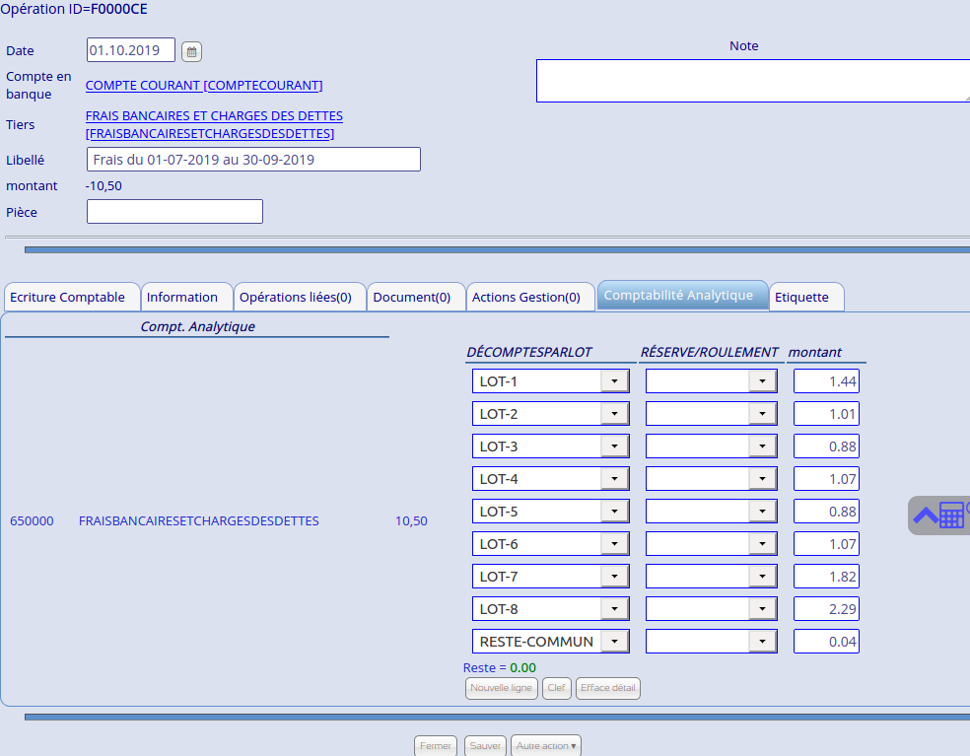Open the RESTE-COMMUN dropdown list

(x=614, y=642)
